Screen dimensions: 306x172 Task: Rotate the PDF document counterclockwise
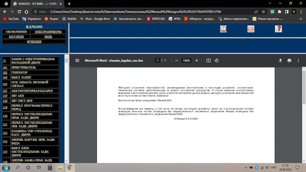click(217, 61)
